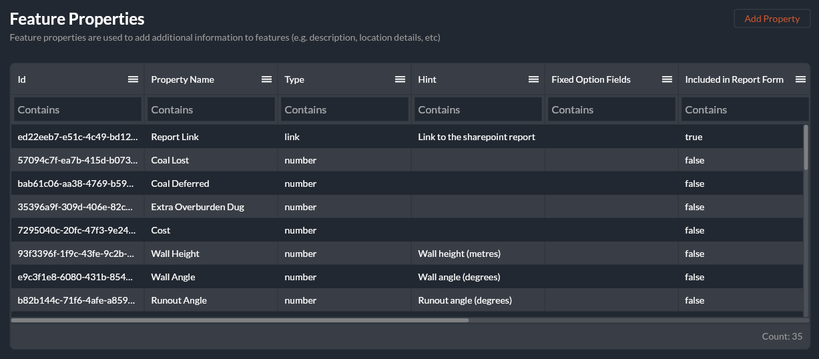
Task: Click the horizontal scrollbar below the table
Action: coord(240,320)
